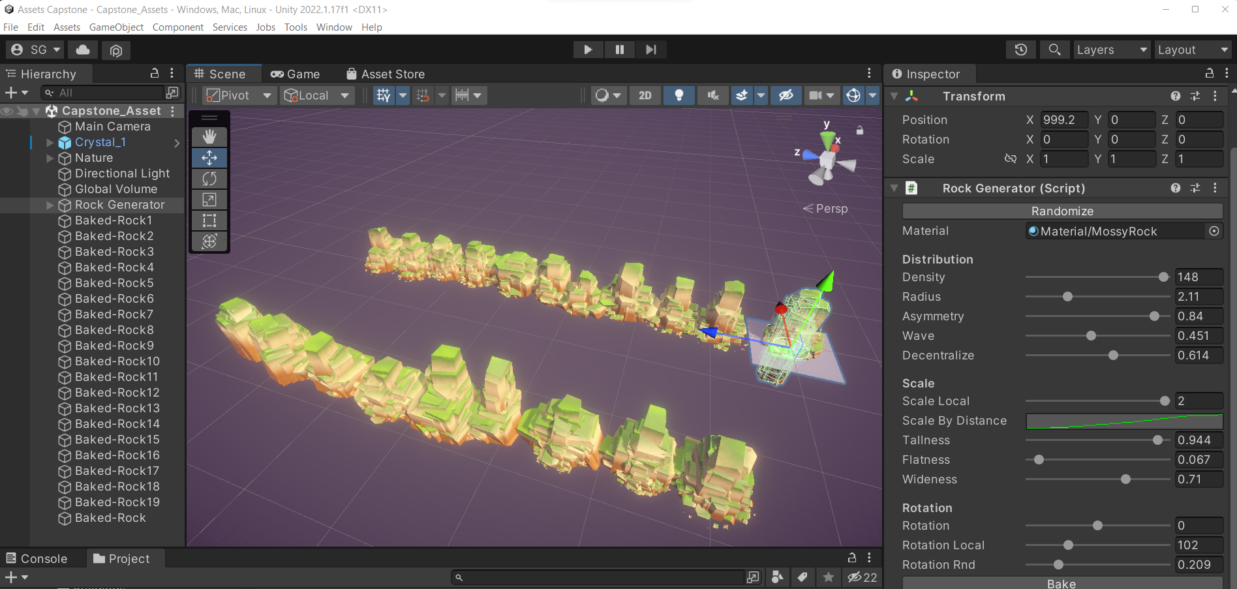The height and width of the screenshot is (589, 1237).
Task: Adjust the Density slider in Rock Generator
Action: (x=1163, y=277)
